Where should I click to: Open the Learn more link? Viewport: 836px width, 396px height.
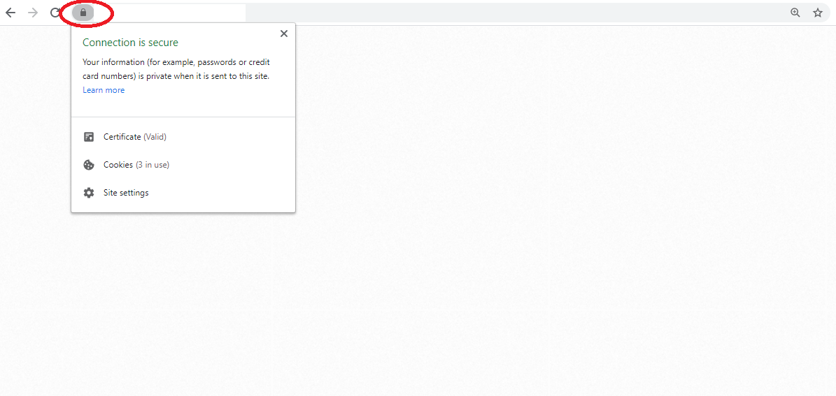tap(104, 90)
